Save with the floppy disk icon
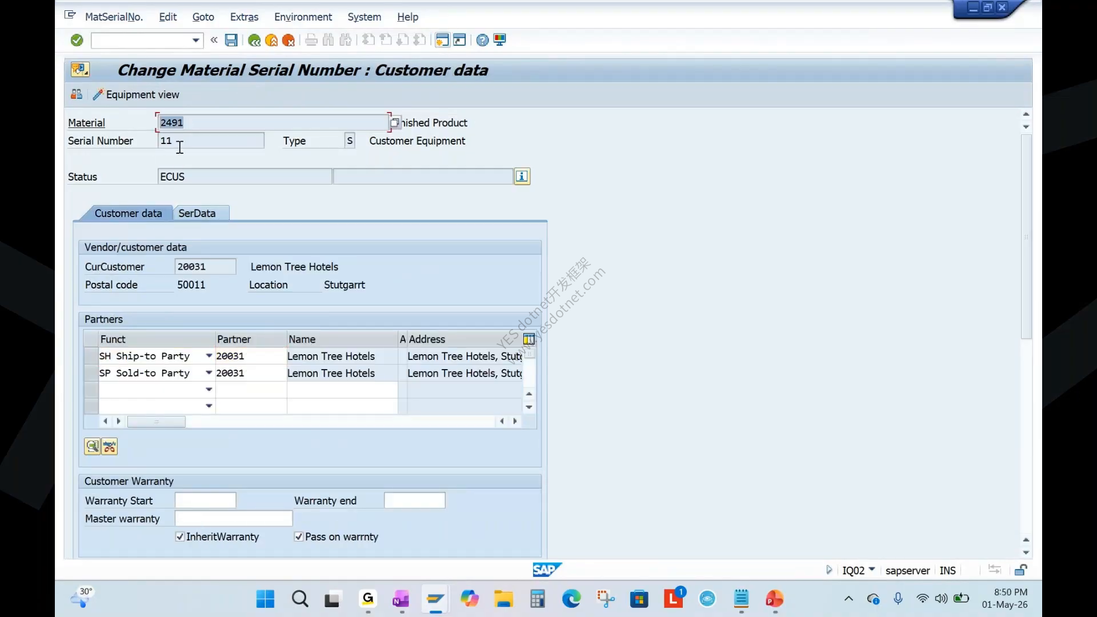 231,40
